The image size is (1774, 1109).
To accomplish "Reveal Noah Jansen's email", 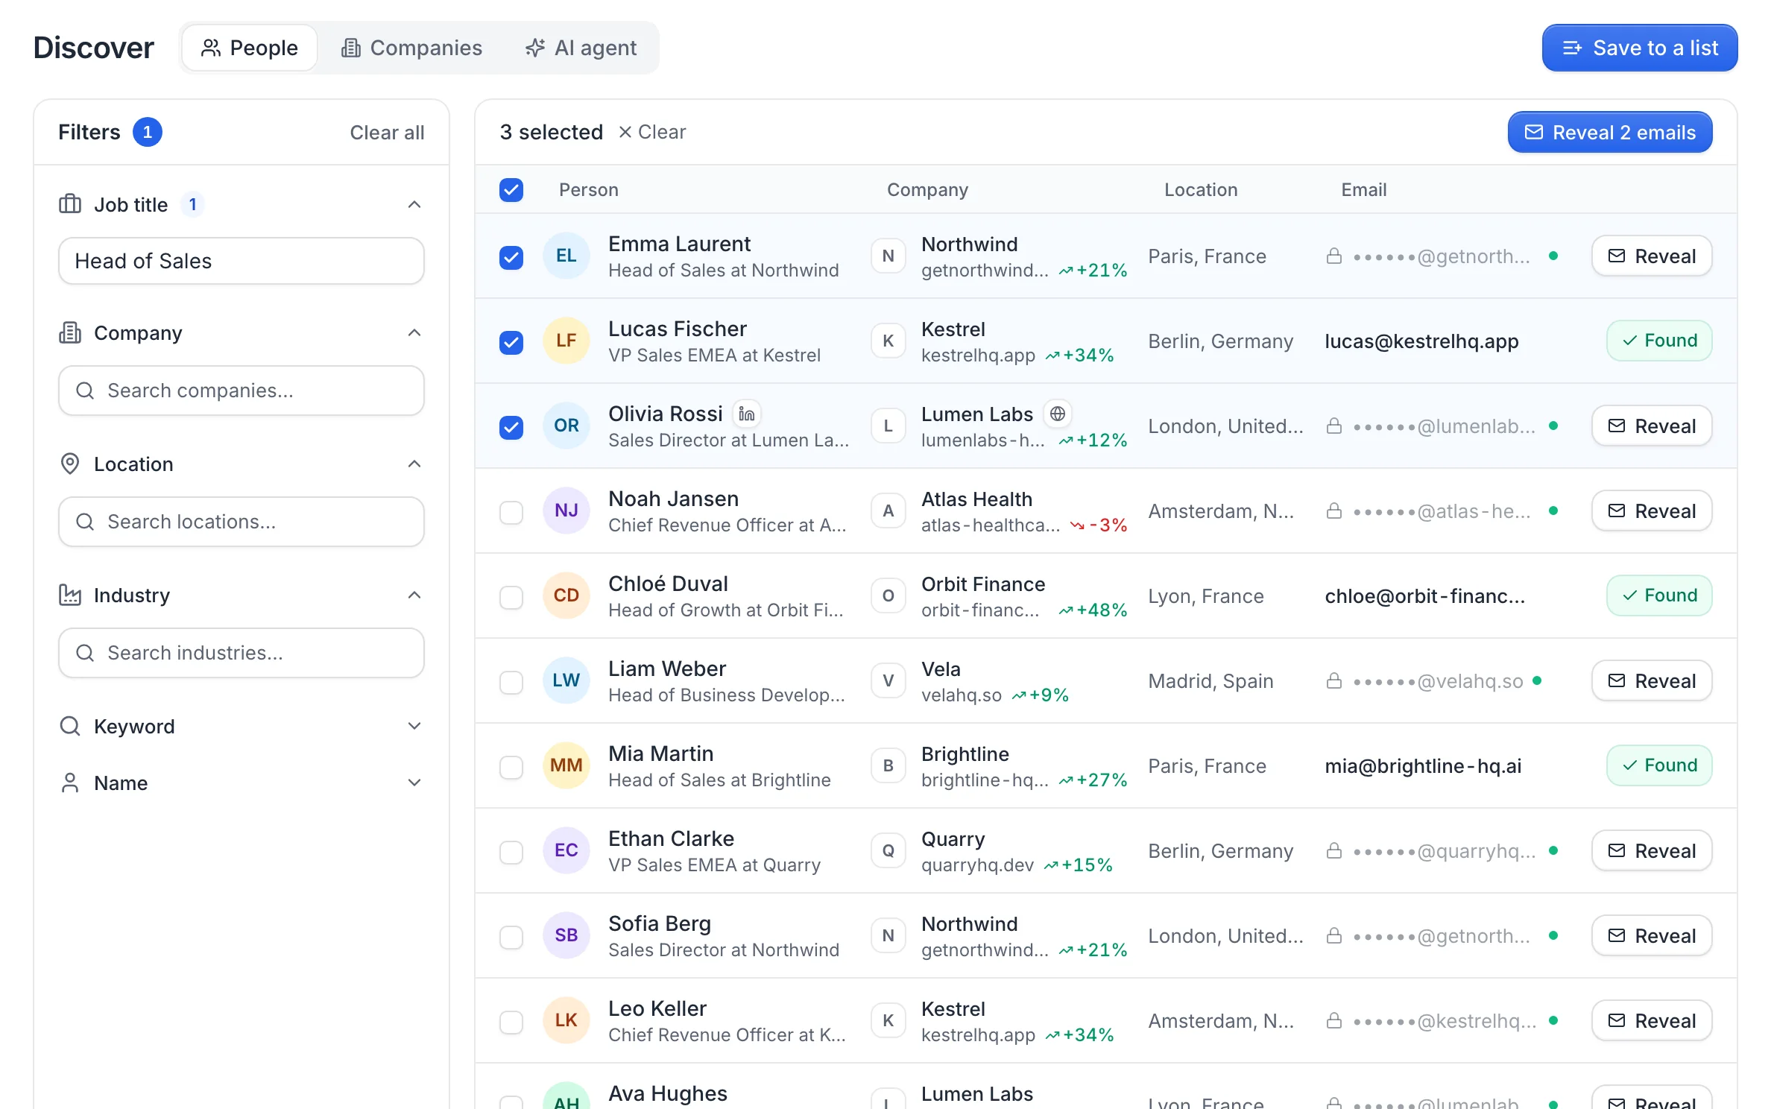I will pyautogui.click(x=1652, y=511).
